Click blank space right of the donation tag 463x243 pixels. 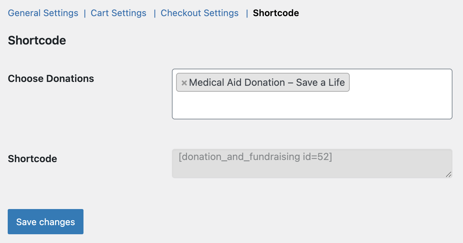400,83
